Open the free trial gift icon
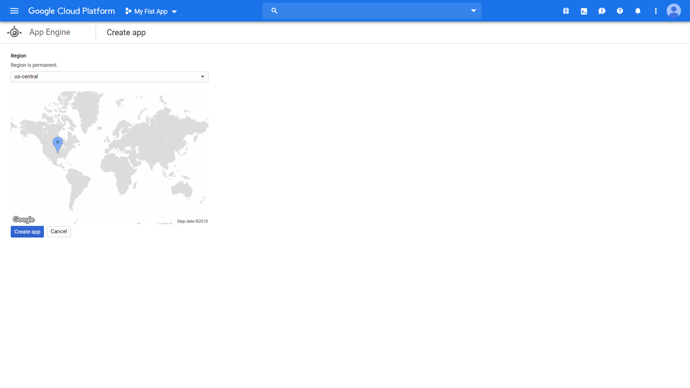The image size is (690, 388). tap(566, 11)
